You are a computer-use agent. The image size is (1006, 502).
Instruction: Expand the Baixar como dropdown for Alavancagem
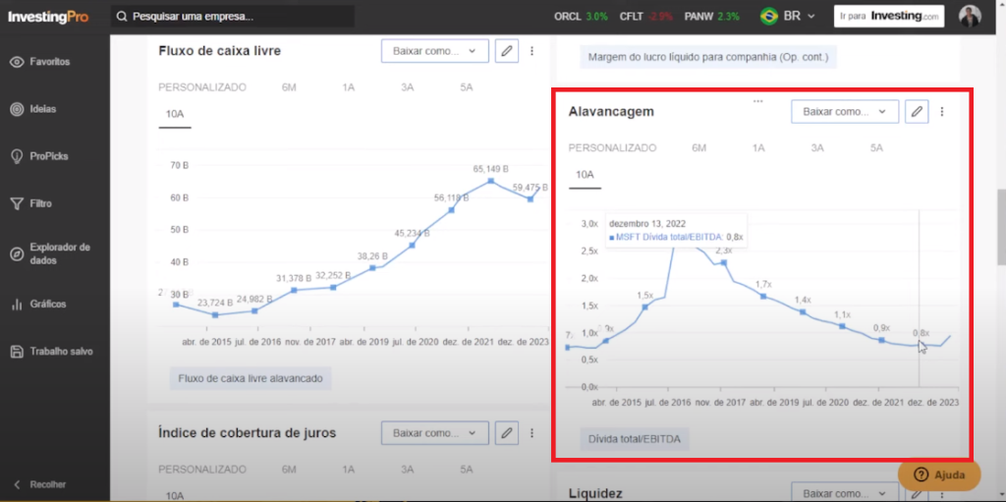(845, 112)
